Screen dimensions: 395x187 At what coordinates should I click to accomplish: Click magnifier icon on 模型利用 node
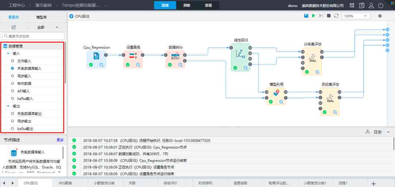coord(281,102)
